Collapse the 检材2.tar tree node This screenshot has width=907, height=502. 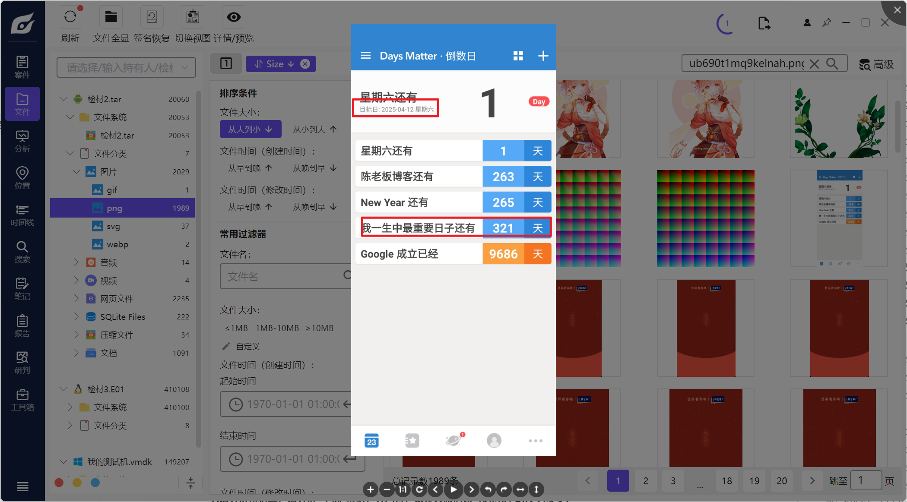coord(63,99)
